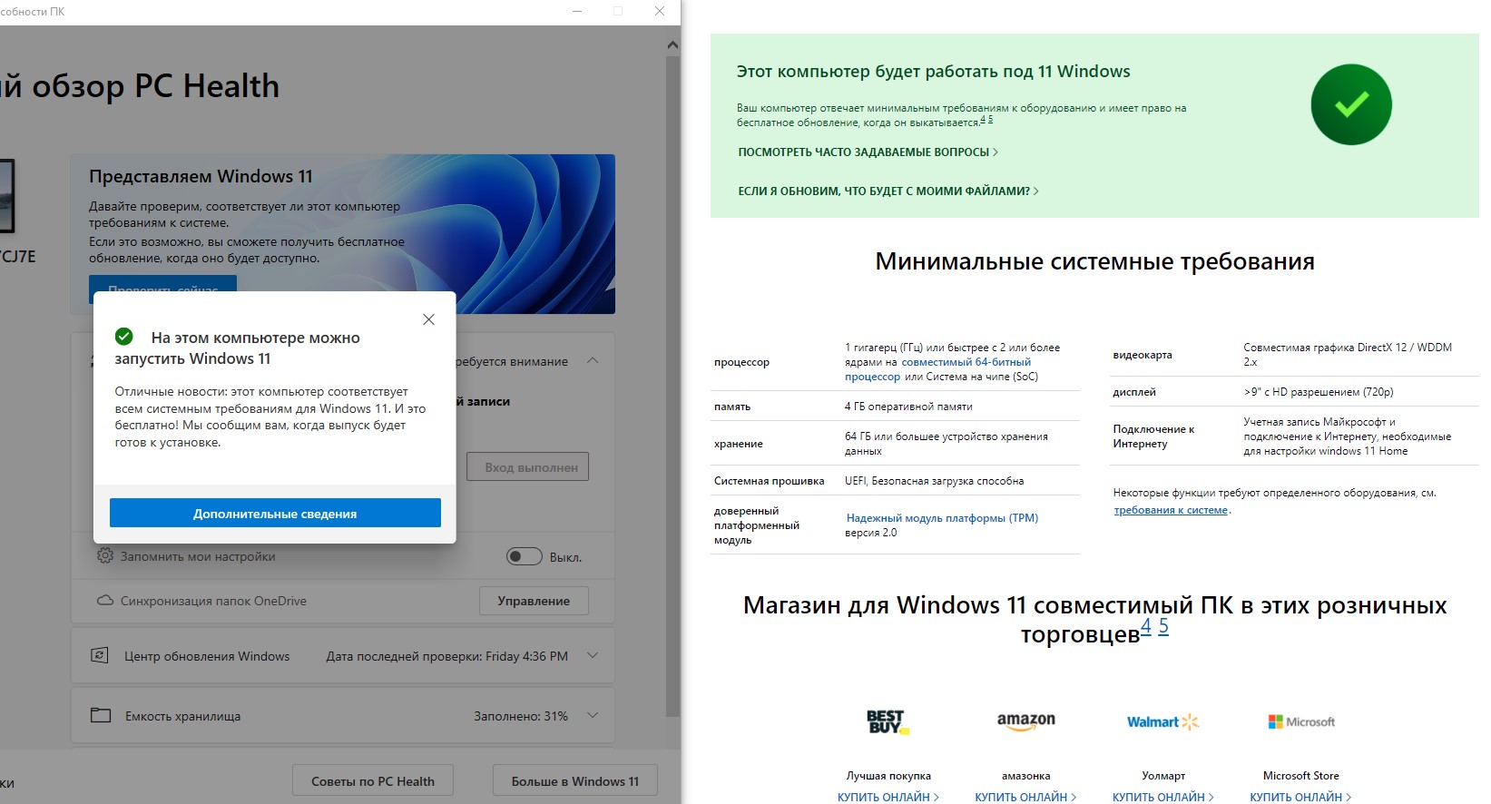The height and width of the screenshot is (804, 1491).
Task: Close the Windows 11 compatibility dialog
Action: click(x=428, y=319)
